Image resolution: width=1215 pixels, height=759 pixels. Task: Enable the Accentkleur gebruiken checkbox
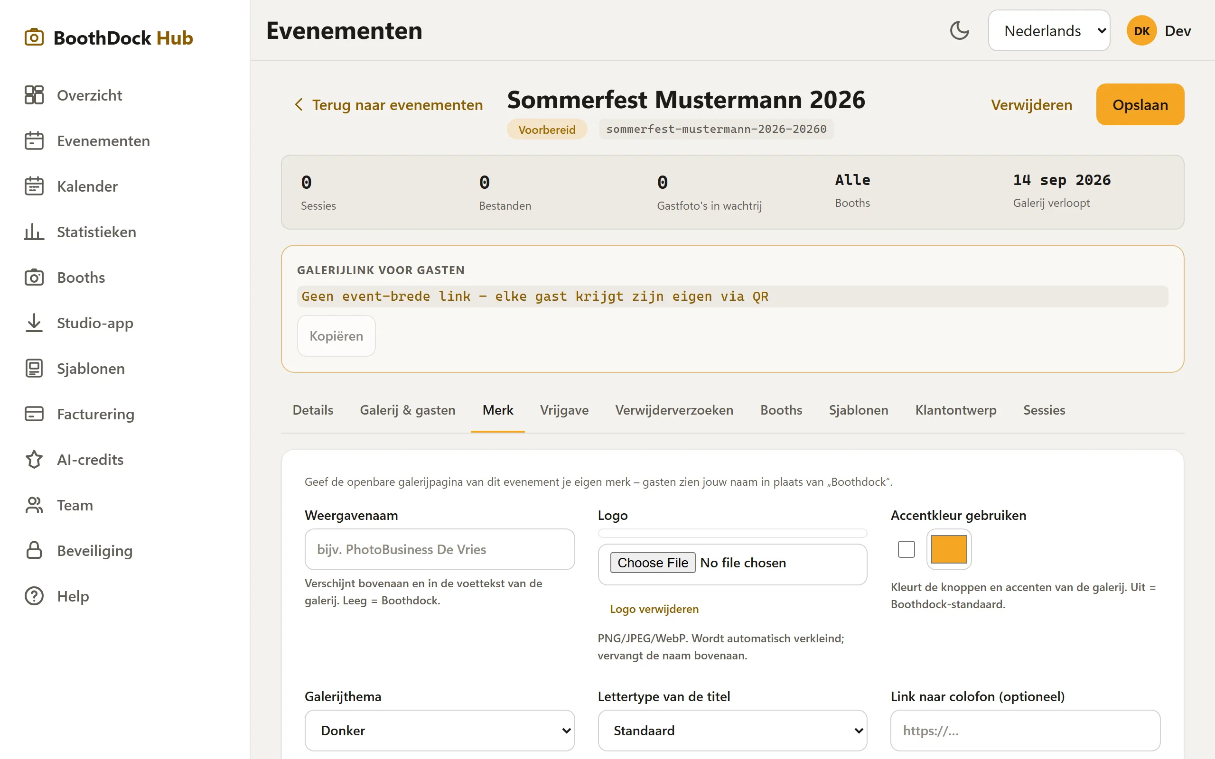[x=906, y=549]
